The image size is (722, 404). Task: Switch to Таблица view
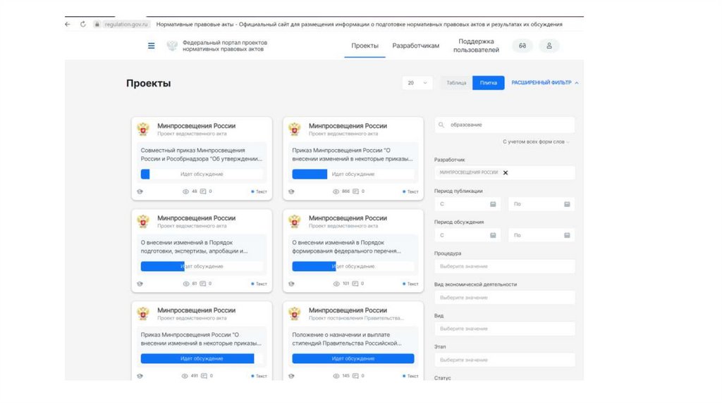tap(456, 83)
